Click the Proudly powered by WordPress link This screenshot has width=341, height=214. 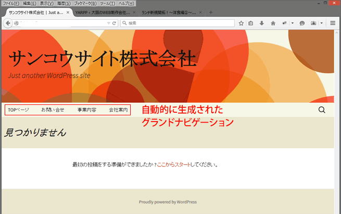168,202
